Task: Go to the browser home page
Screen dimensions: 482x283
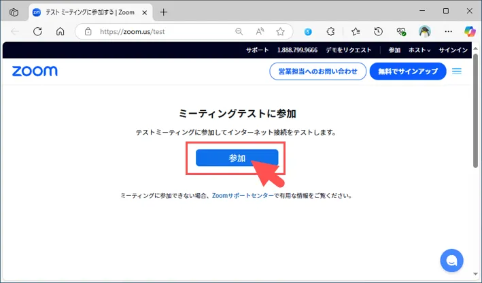Action: coord(61,31)
